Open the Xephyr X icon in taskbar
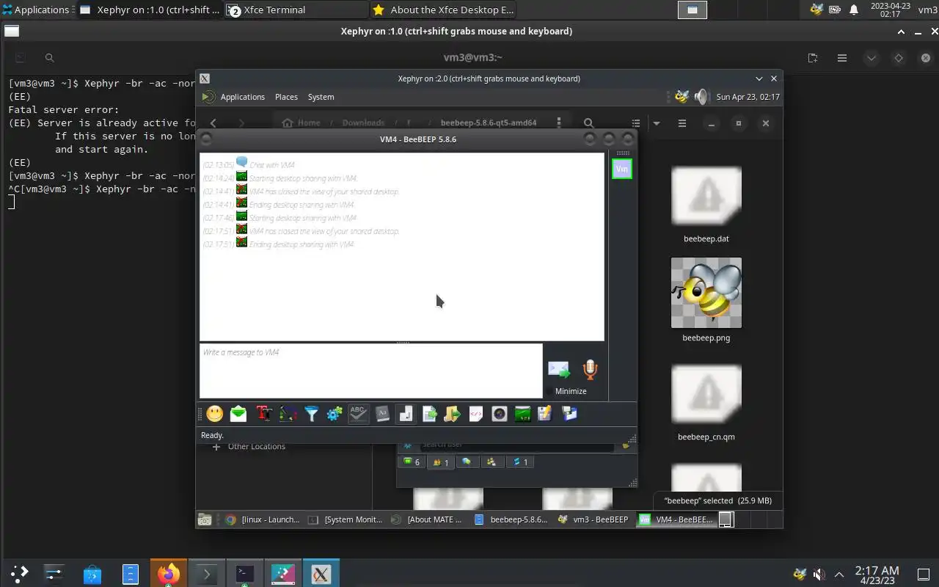This screenshot has width=939, height=587. [321, 574]
